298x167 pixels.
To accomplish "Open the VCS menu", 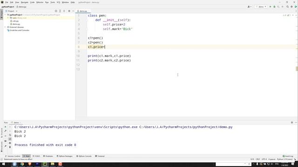I will pyautogui.click(x=58, y=2).
